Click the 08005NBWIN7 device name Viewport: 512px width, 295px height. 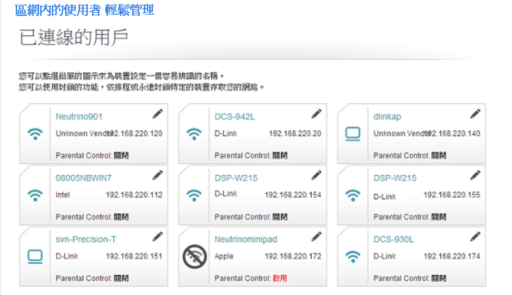click(84, 178)
